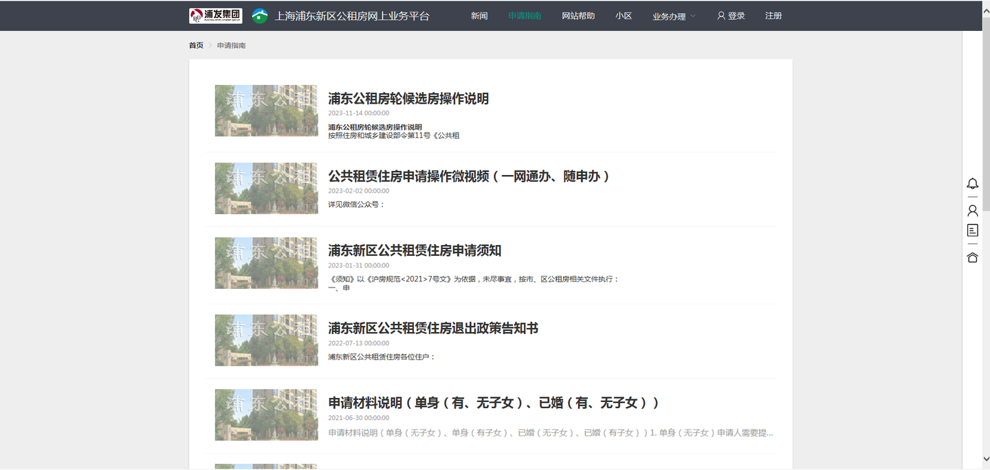Open article 申请材料说明(单身、已婚)

[x=494, y=403]
